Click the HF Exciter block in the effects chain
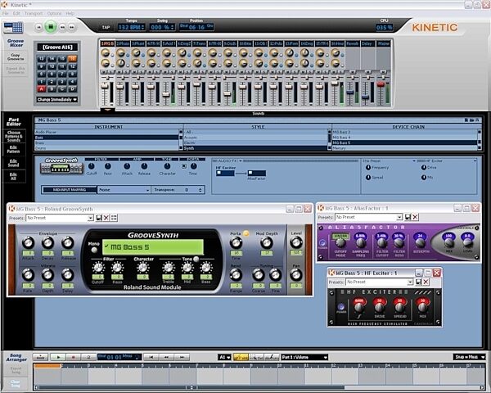The height and width of the screenshot is (393, 491). coord(225,173)
